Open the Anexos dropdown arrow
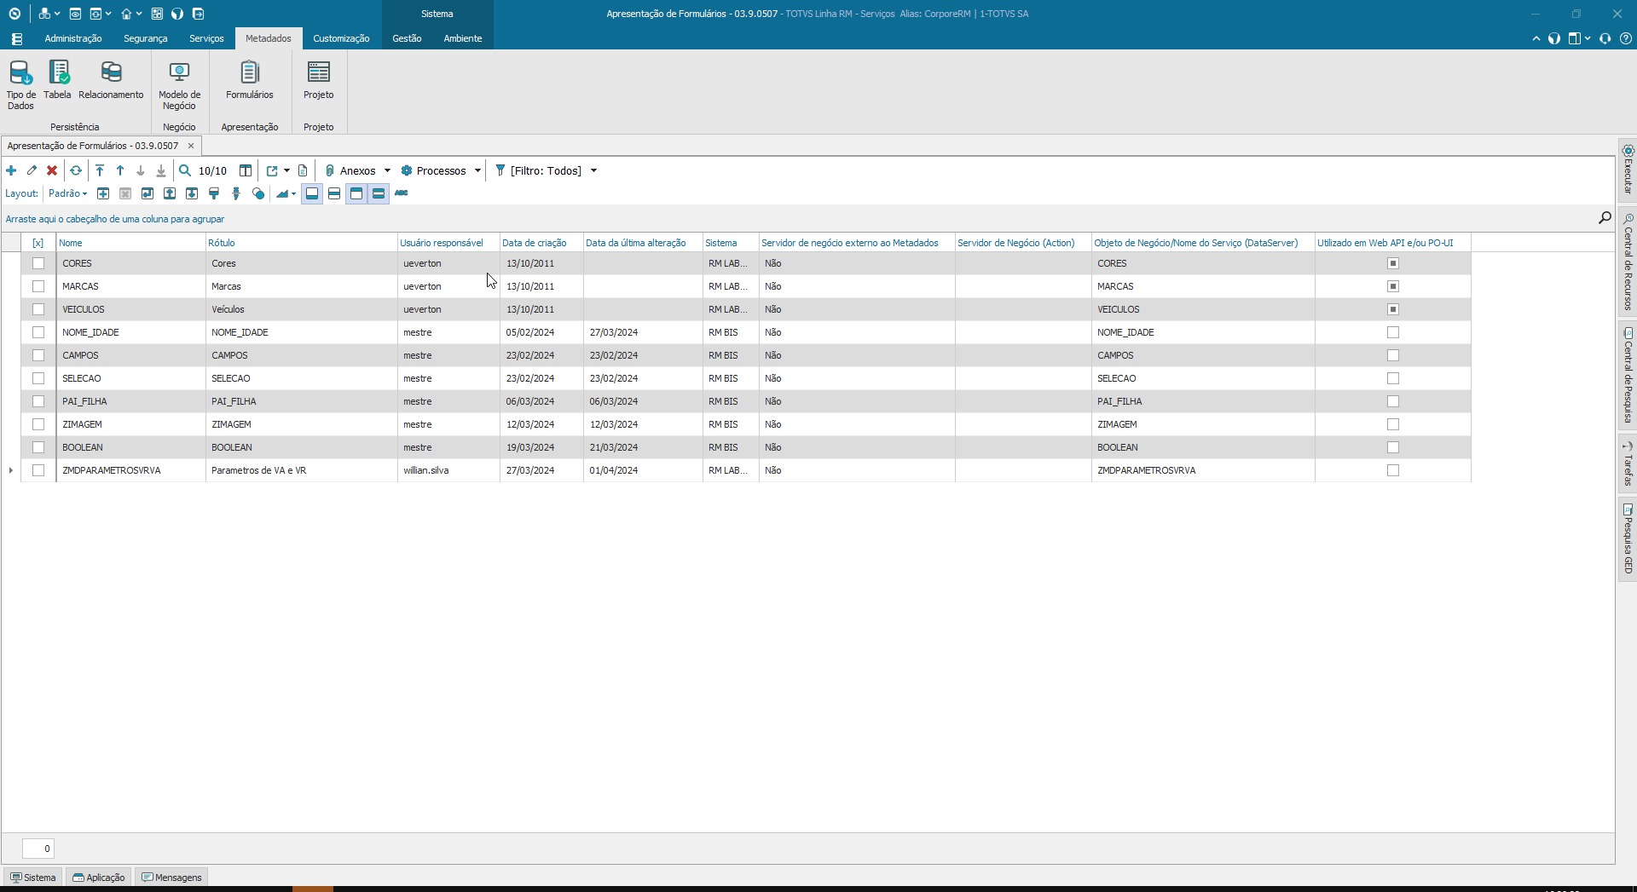Screen dimensions: 1637x892 pyautogui.click(x=387, y=170)
